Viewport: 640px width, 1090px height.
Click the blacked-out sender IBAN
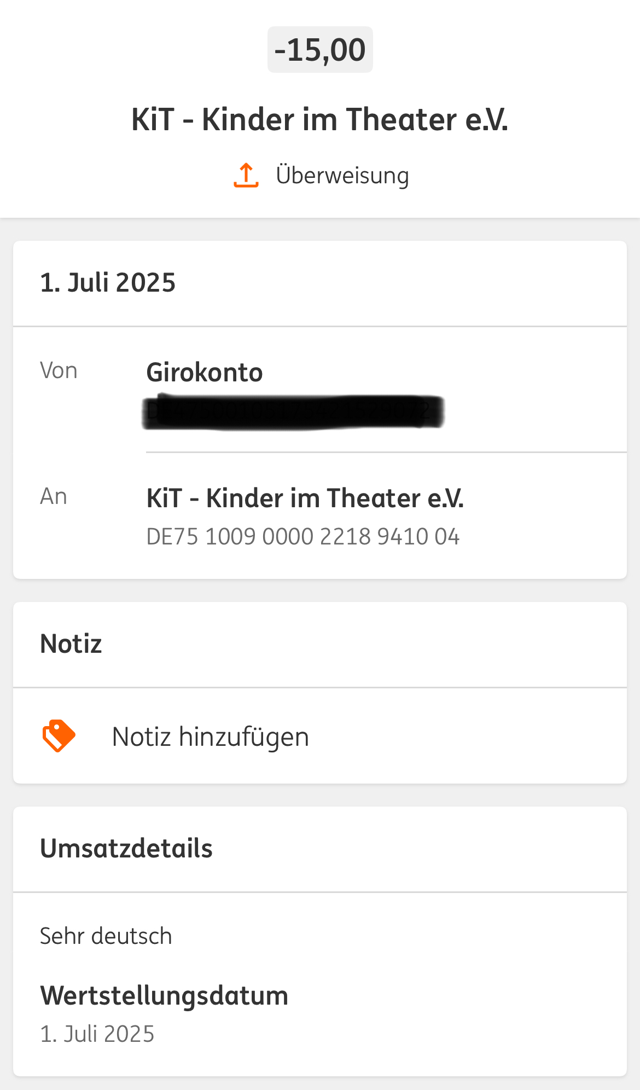pos(293,411)
